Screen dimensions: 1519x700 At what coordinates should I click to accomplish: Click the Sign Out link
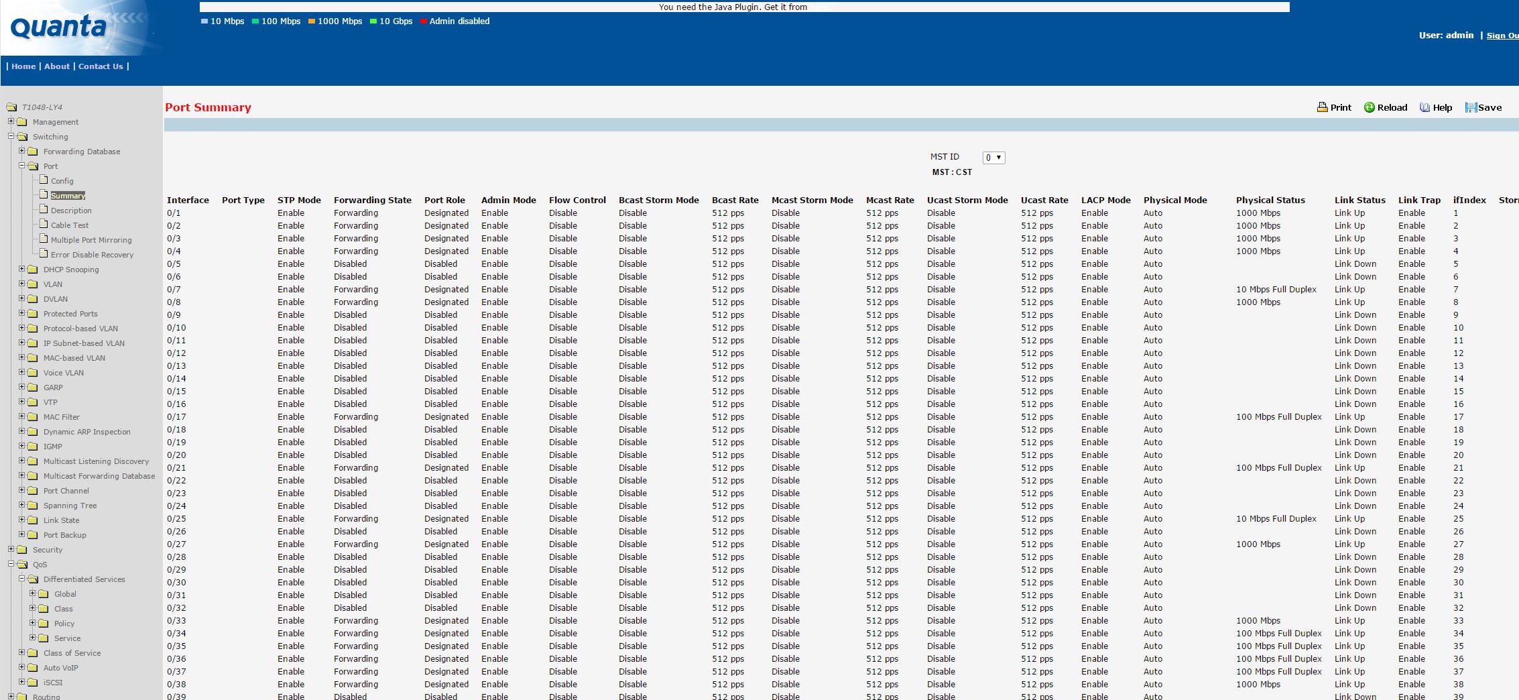(1502, 36)
